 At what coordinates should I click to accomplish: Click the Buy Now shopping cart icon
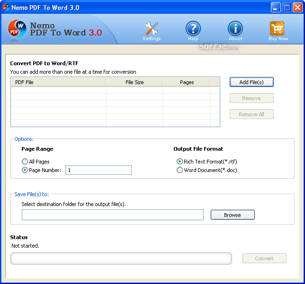pos(277,28)
